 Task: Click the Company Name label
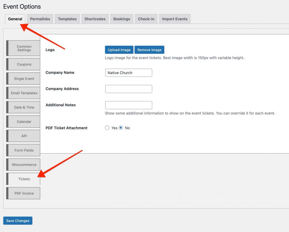60,73
